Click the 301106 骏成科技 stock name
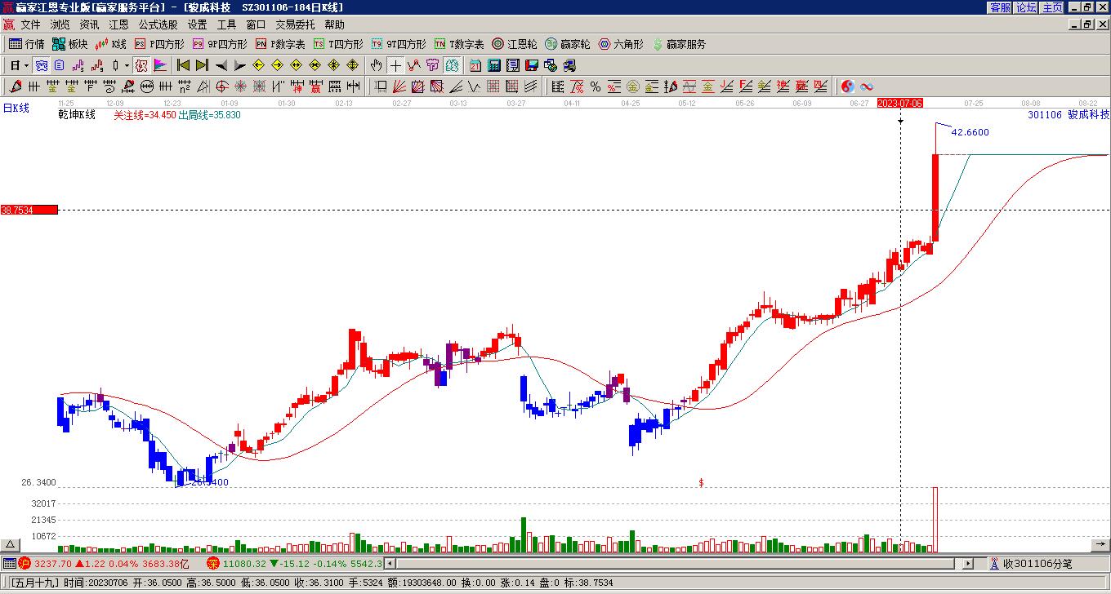This screenshot has height=594, width=1111. 1069,115
